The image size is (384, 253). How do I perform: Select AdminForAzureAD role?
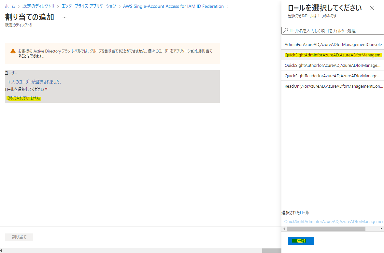[333, 44]
